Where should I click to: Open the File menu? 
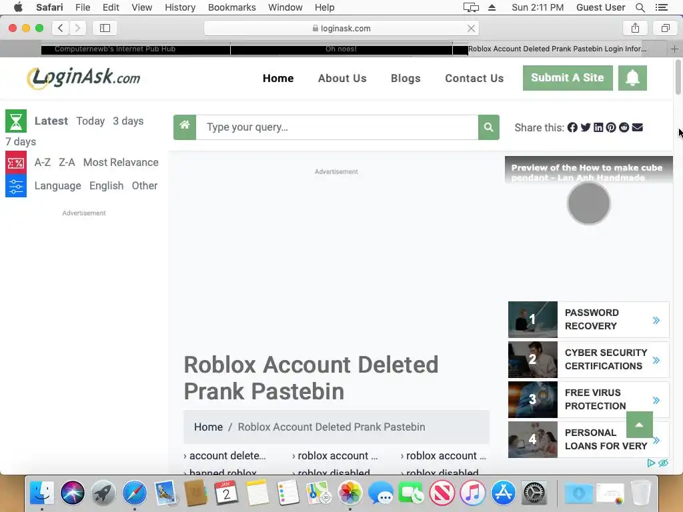(x=82, y=7)
